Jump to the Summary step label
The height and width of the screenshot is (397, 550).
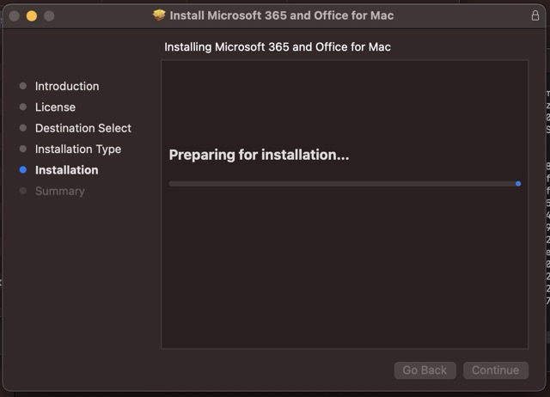(59, 191)
